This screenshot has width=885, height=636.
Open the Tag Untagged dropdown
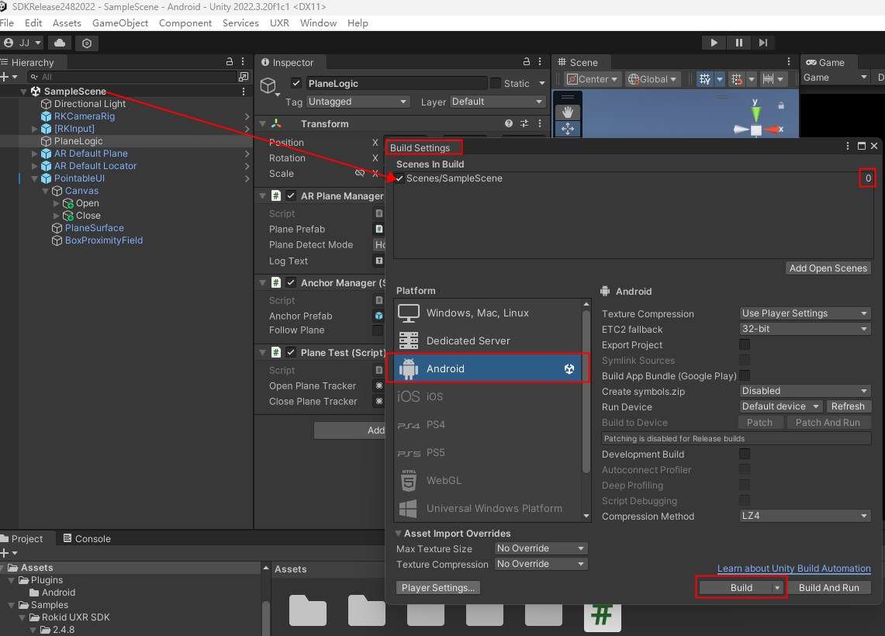(358, 102)
